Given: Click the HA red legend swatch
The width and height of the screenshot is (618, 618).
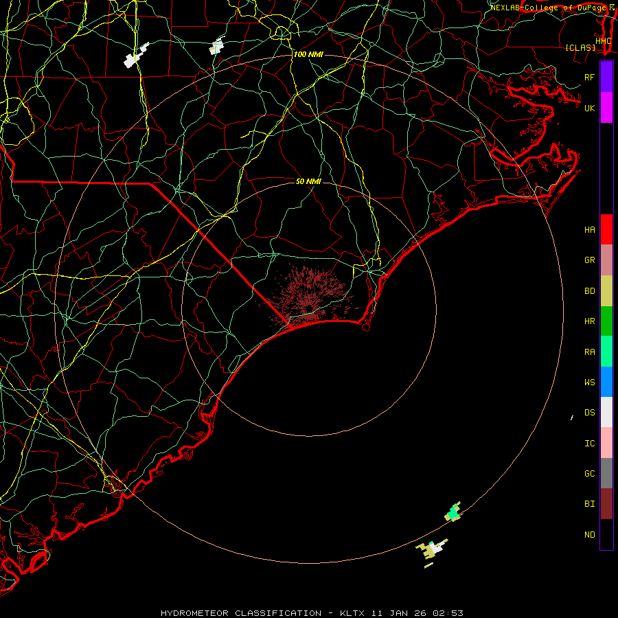Looking at the screenshot, I should pyautogui.click(x=606, y=229).
